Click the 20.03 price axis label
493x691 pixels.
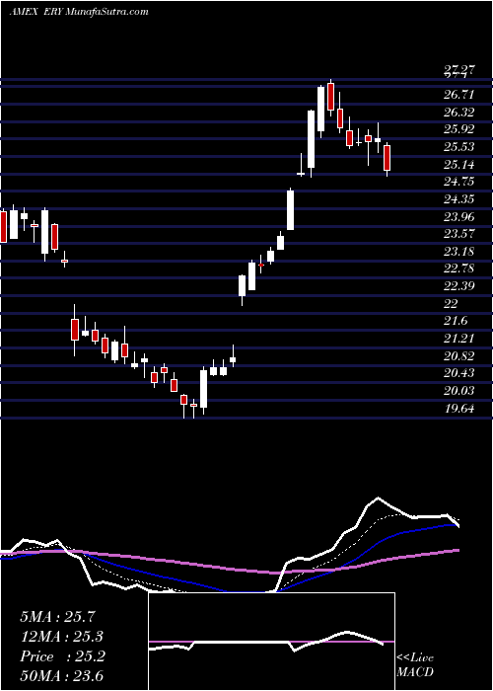pos(458,391)
